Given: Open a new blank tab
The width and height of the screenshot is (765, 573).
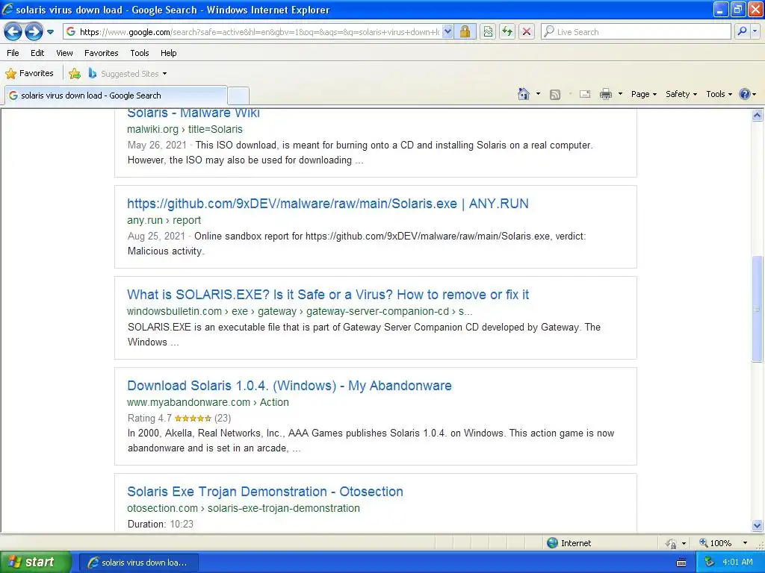Looking at the screenshot, I should pos(238,95).
